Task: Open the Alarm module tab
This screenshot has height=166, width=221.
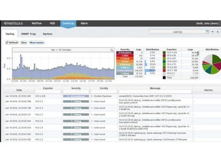Action: pyautogui.click(x=84, y=23)
